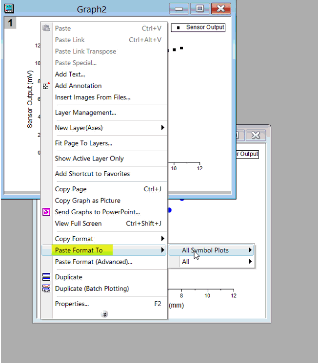
Task: Click the Sensor Output legend box
Action: click(198, 27)
